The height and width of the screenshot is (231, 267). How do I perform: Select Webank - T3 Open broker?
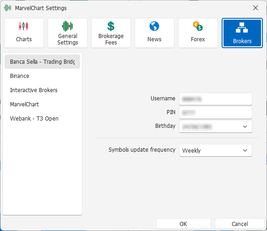(x=42, y=119)
